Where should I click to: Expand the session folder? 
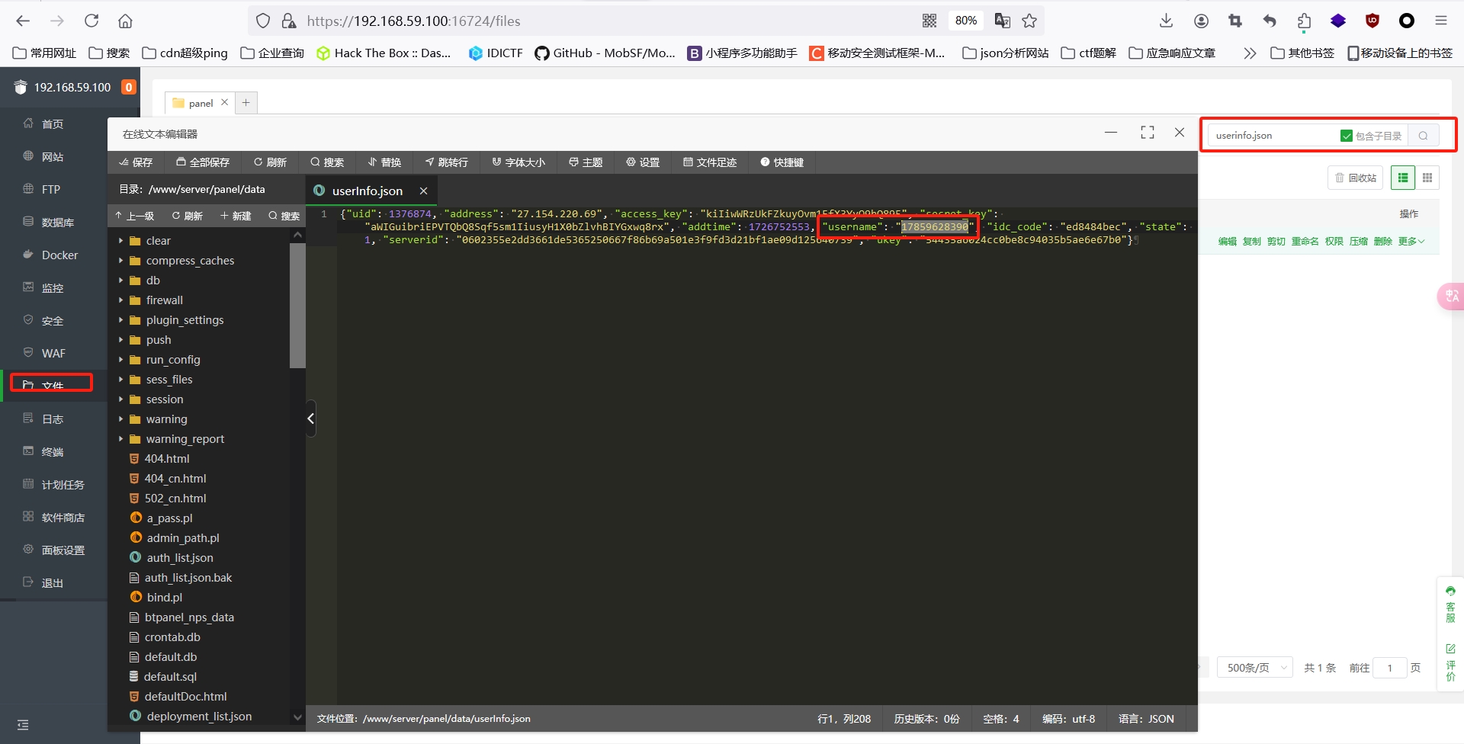coord(120,399)
